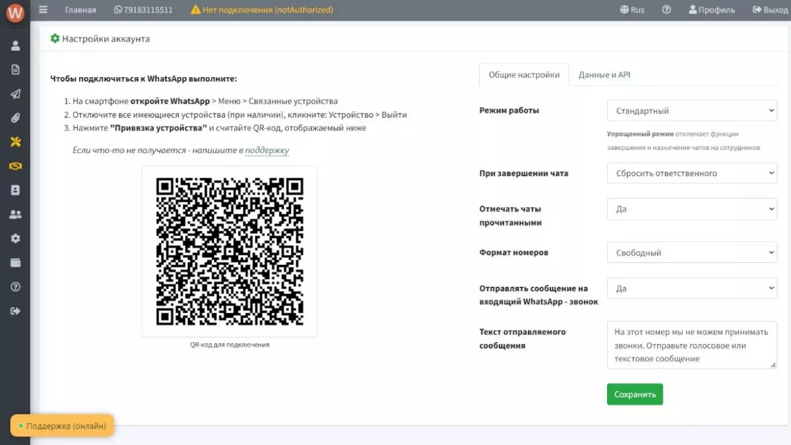Click the Нет подключения warning status

tap(262, 10)
